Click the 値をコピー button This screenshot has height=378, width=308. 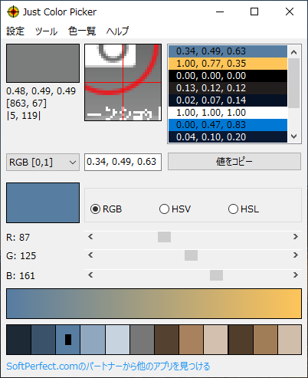(234, 162)
